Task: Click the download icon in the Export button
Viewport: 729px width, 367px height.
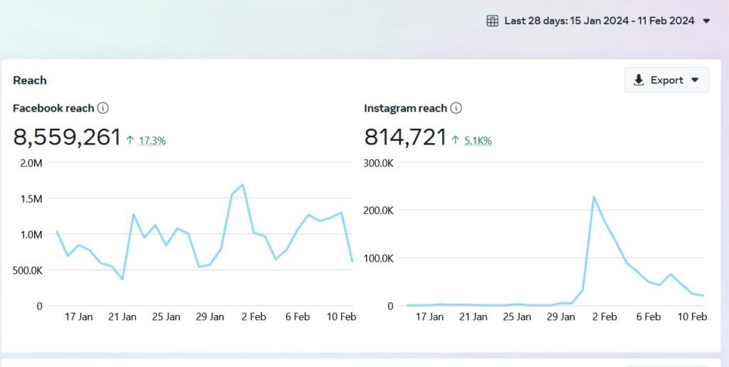Action: [639, 80]
